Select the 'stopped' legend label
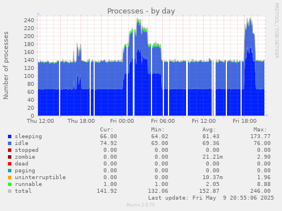 27,150
